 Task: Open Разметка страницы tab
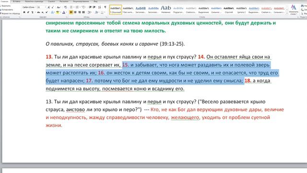[x=34, y=1]
